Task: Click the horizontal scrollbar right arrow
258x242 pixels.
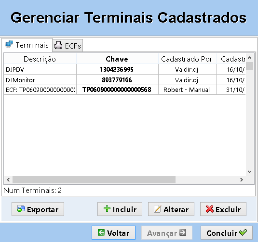Action: [x=242, y=179]
